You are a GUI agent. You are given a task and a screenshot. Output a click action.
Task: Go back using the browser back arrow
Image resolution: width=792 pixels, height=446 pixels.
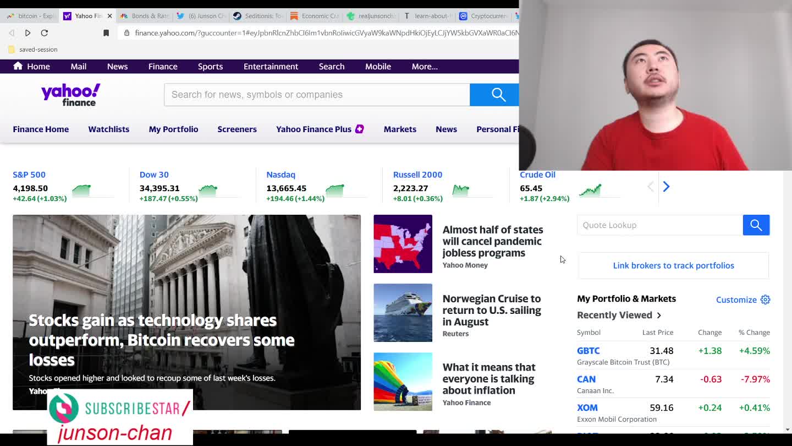pos(12,33)
